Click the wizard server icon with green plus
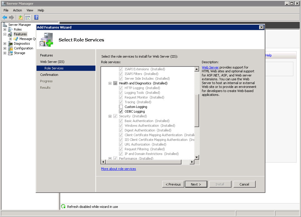 46,40
